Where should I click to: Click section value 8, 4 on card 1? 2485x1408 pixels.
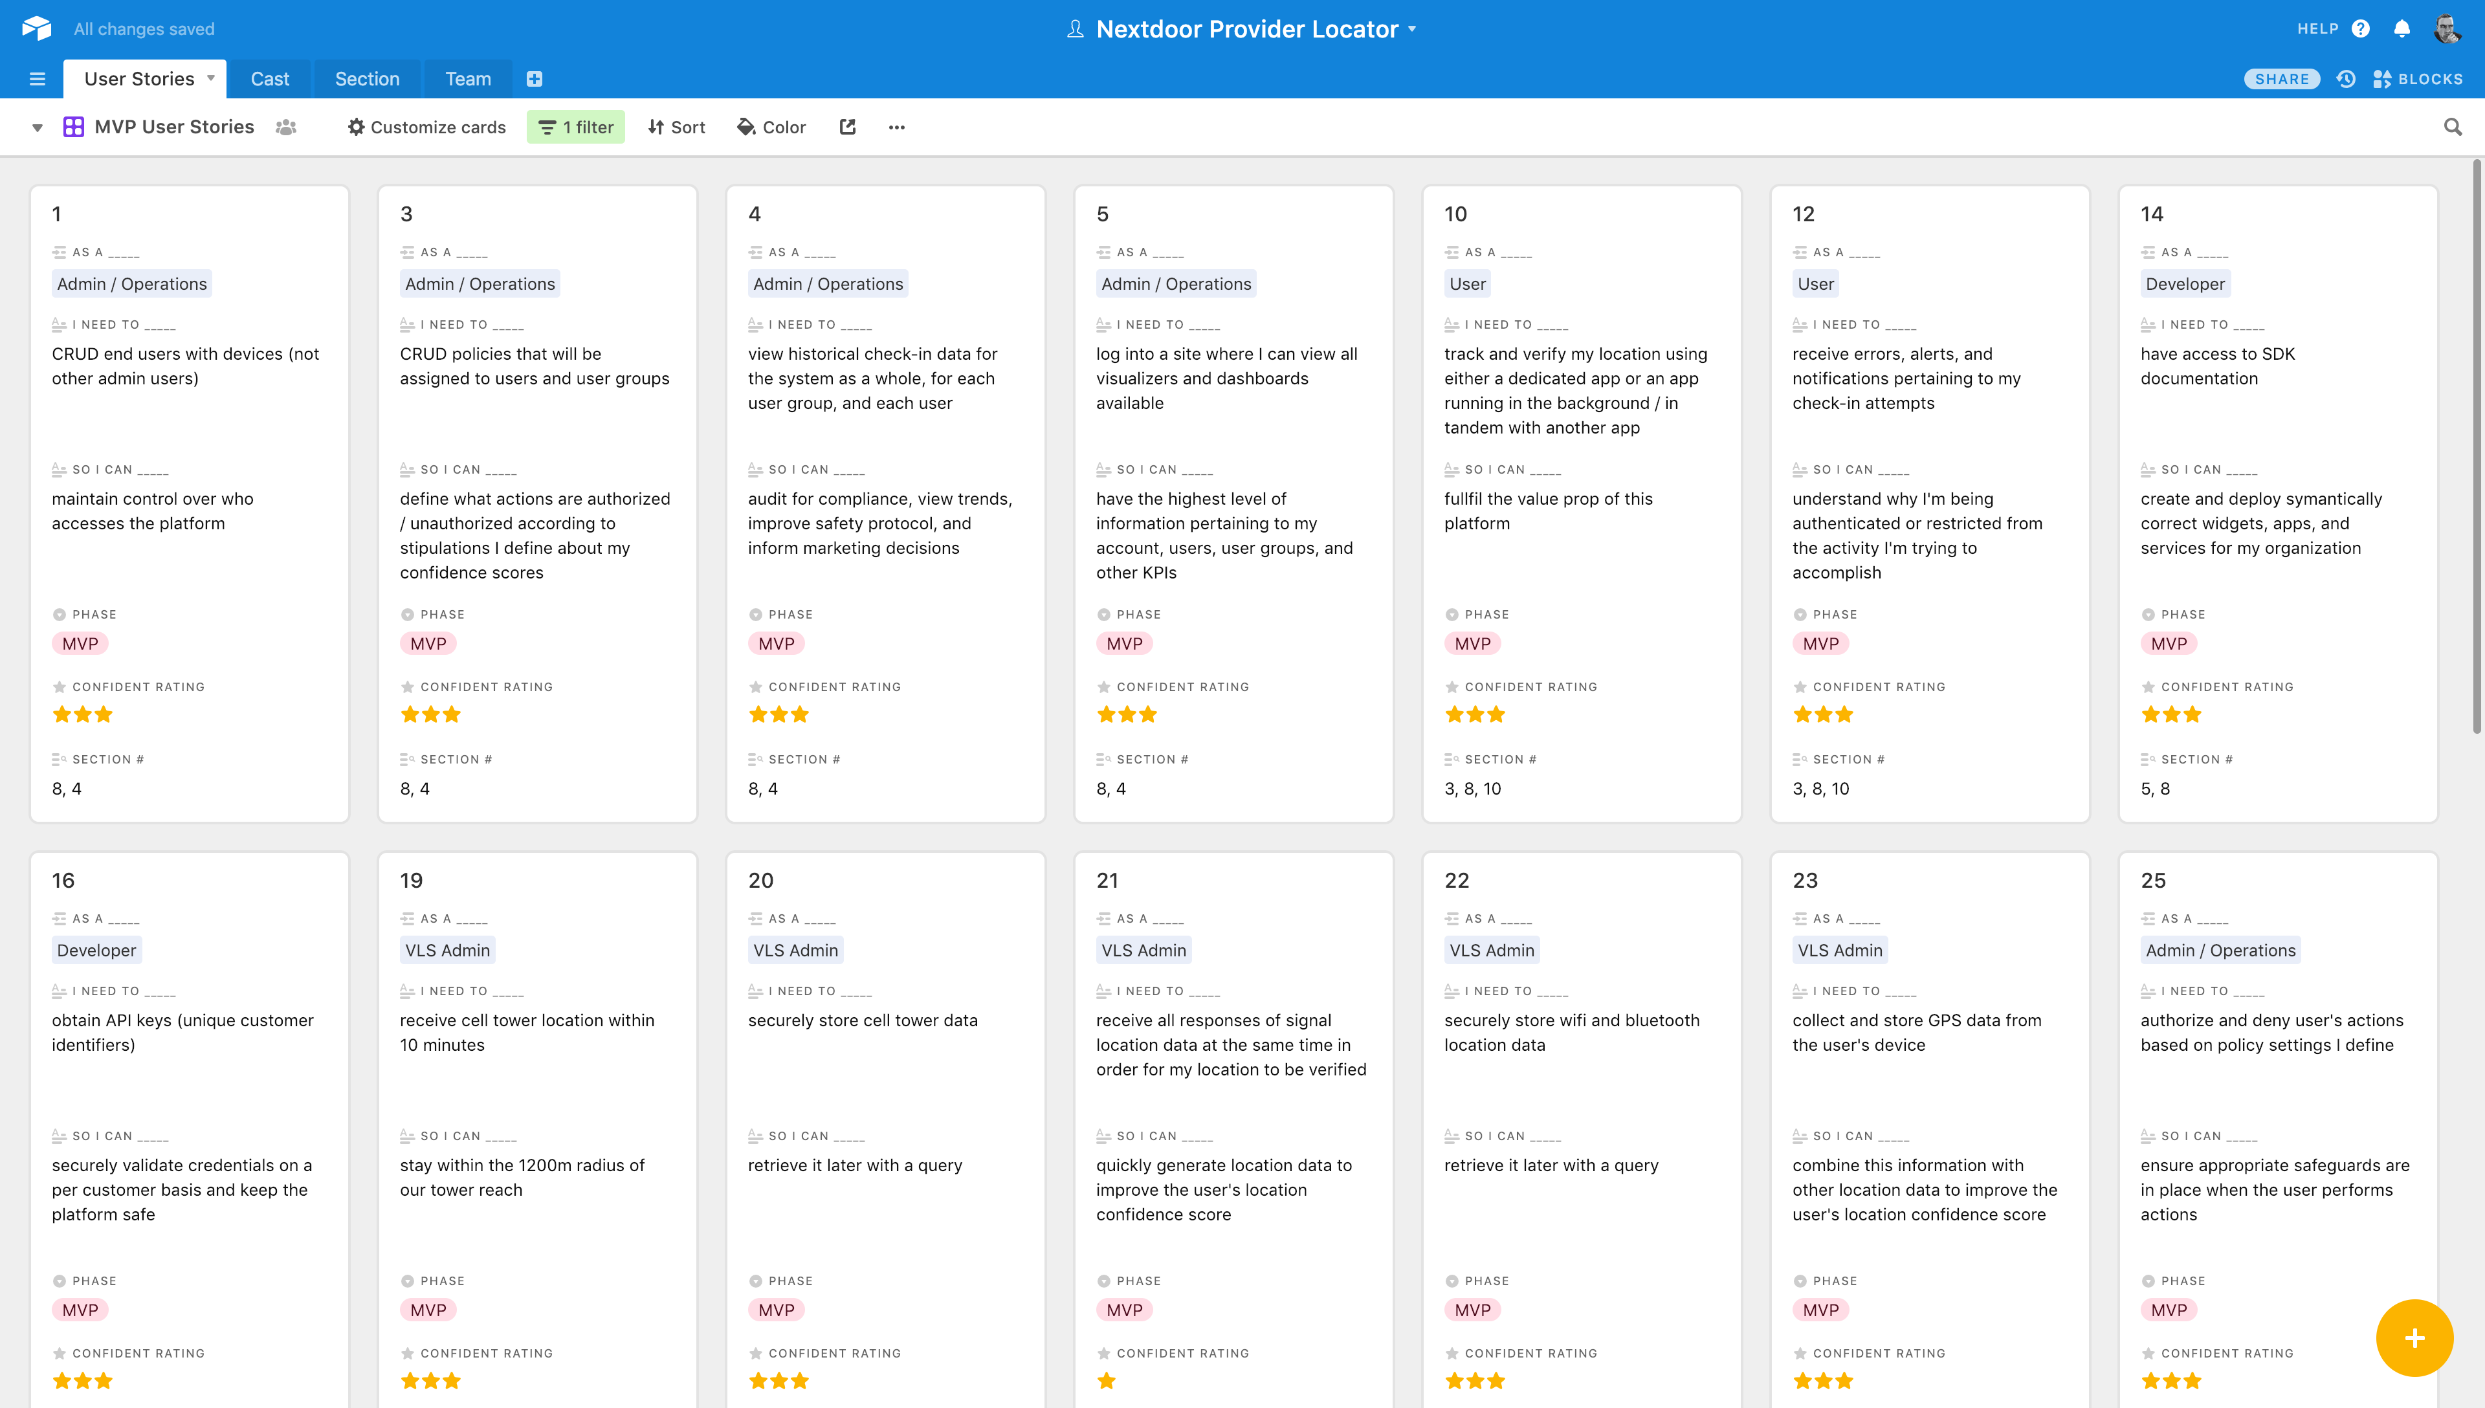click(67, 788)
